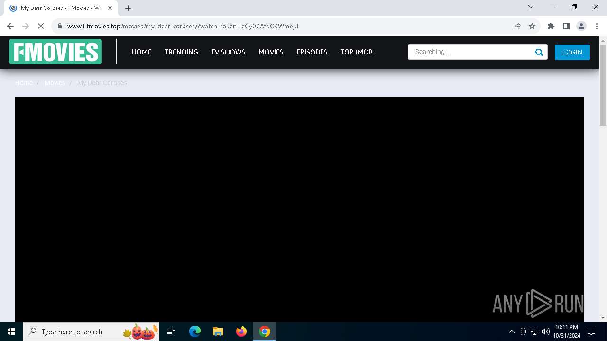Follow the Movies breadcrumb link

[x=55, y=83]
